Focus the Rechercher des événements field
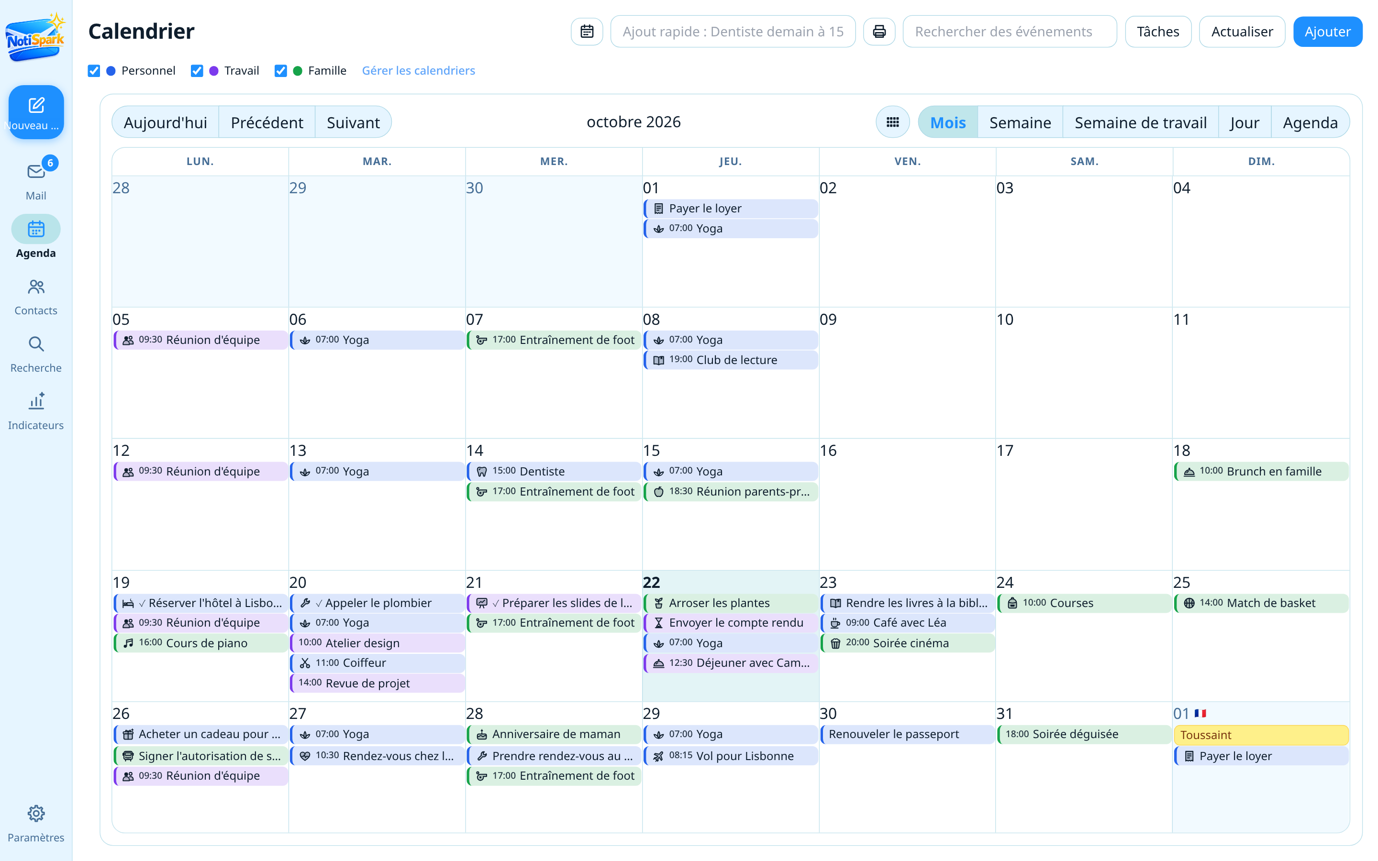The width and height of the screenshot is (1378, 861). (x=1010, y=31)
